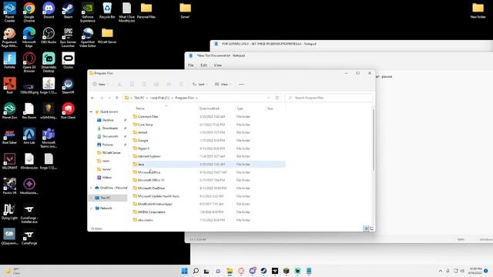Select the Microsoft Teams desktop icon
Screen dimensions: 493x277
click(49, 138)
